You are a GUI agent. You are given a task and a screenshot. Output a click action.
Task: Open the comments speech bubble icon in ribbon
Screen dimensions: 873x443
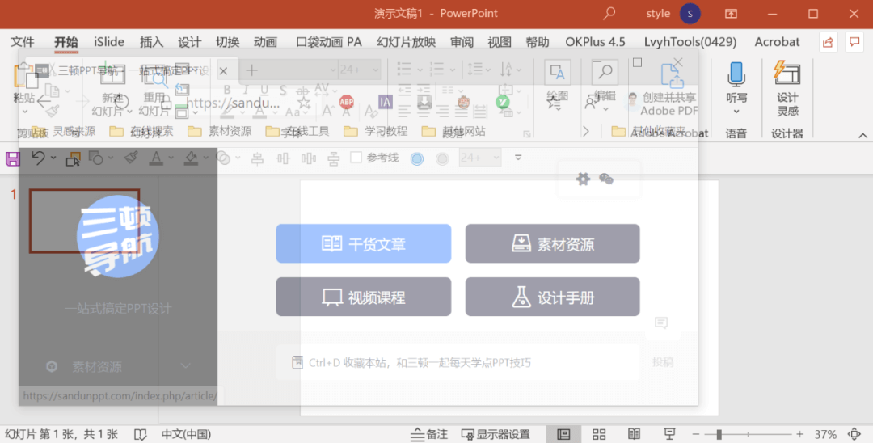click(854, 42)
